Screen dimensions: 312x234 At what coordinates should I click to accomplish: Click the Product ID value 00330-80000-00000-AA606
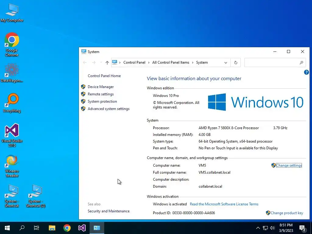click(x=193, y=213)
